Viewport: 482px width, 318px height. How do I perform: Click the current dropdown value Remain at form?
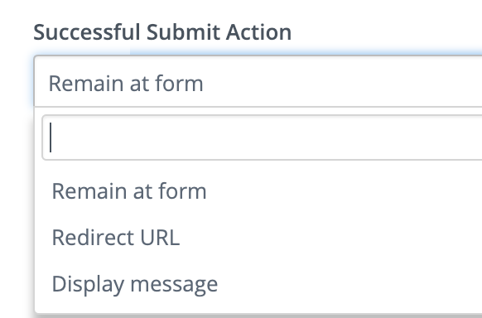[258, 81]
